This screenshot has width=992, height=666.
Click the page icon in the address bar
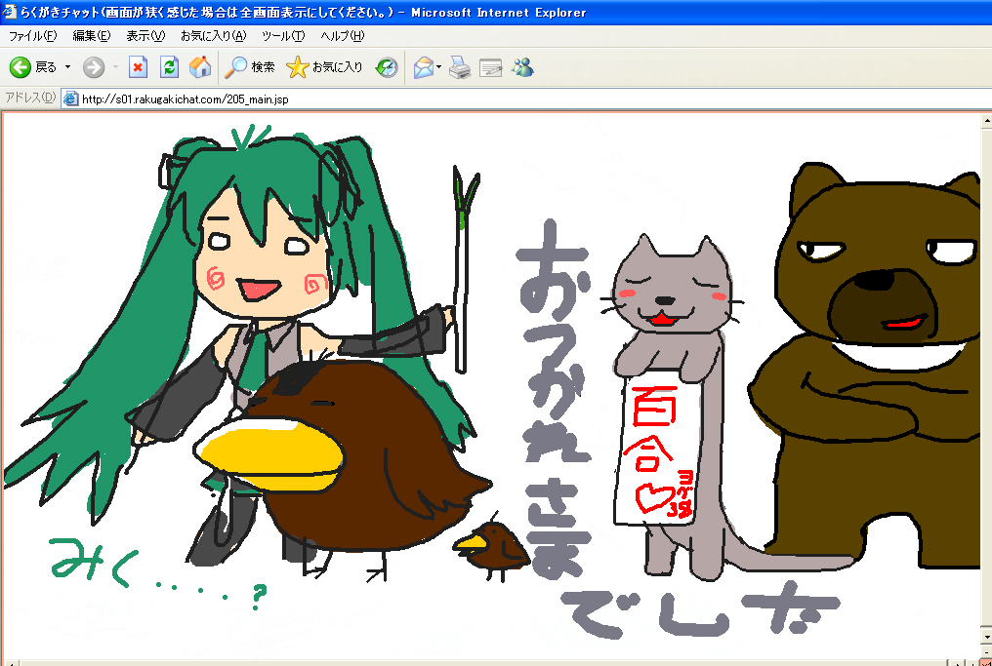click(71, 98)
